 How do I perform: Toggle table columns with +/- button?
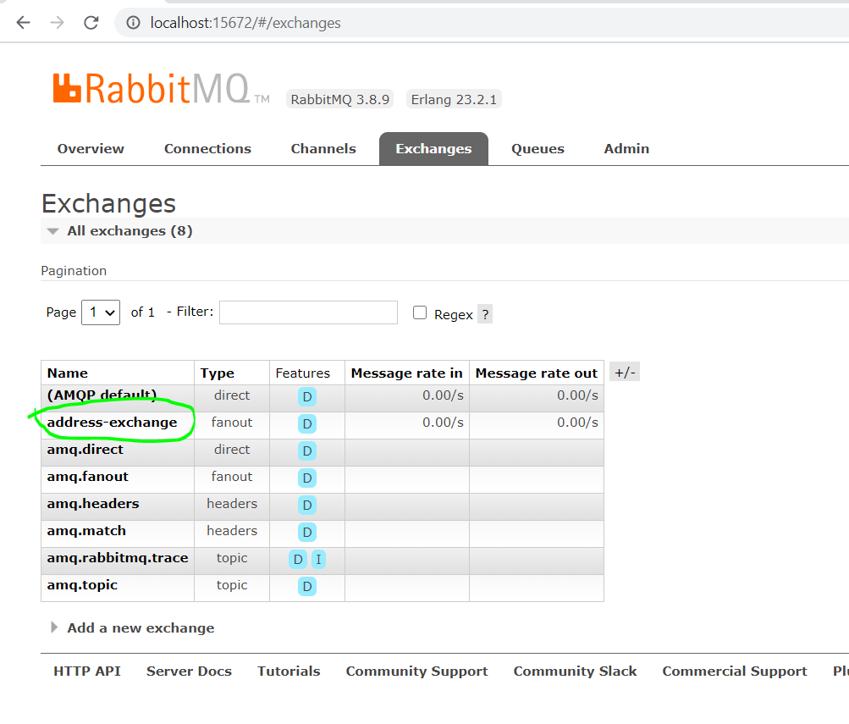[625, 373]
